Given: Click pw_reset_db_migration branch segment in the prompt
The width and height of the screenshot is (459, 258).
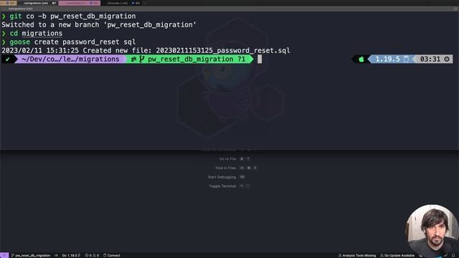Looking at the screenshot, I should click(191, 59).
